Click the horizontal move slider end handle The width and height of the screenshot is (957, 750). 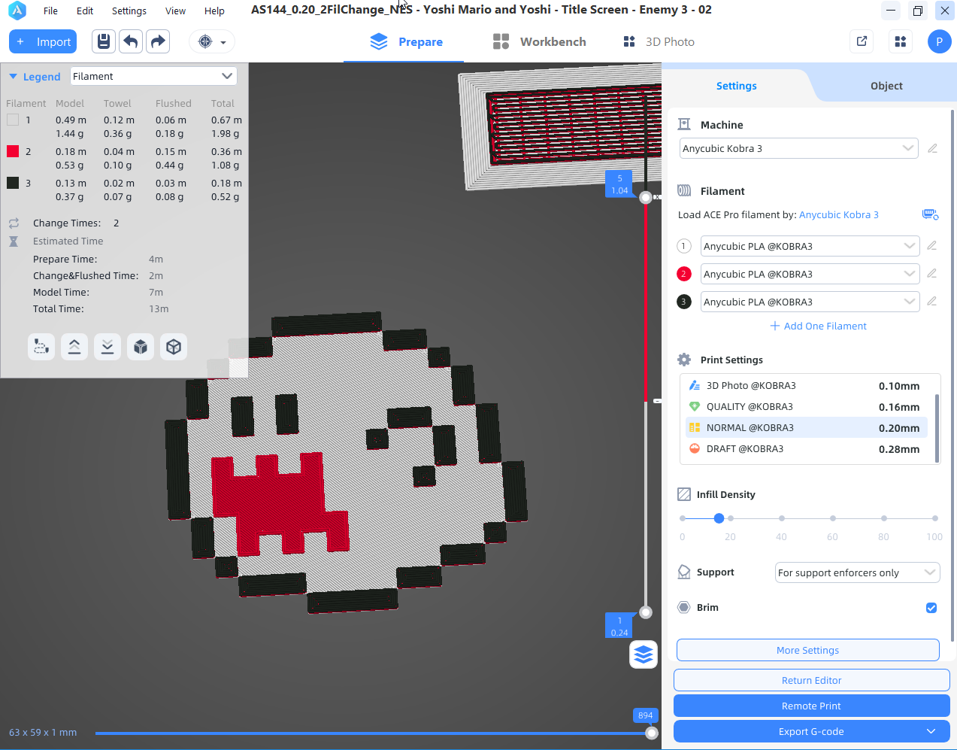coord(652,733)
